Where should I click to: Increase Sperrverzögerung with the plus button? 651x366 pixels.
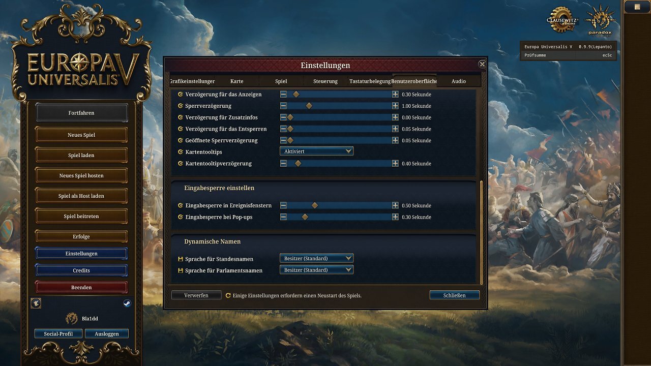[x=395, y=106]
